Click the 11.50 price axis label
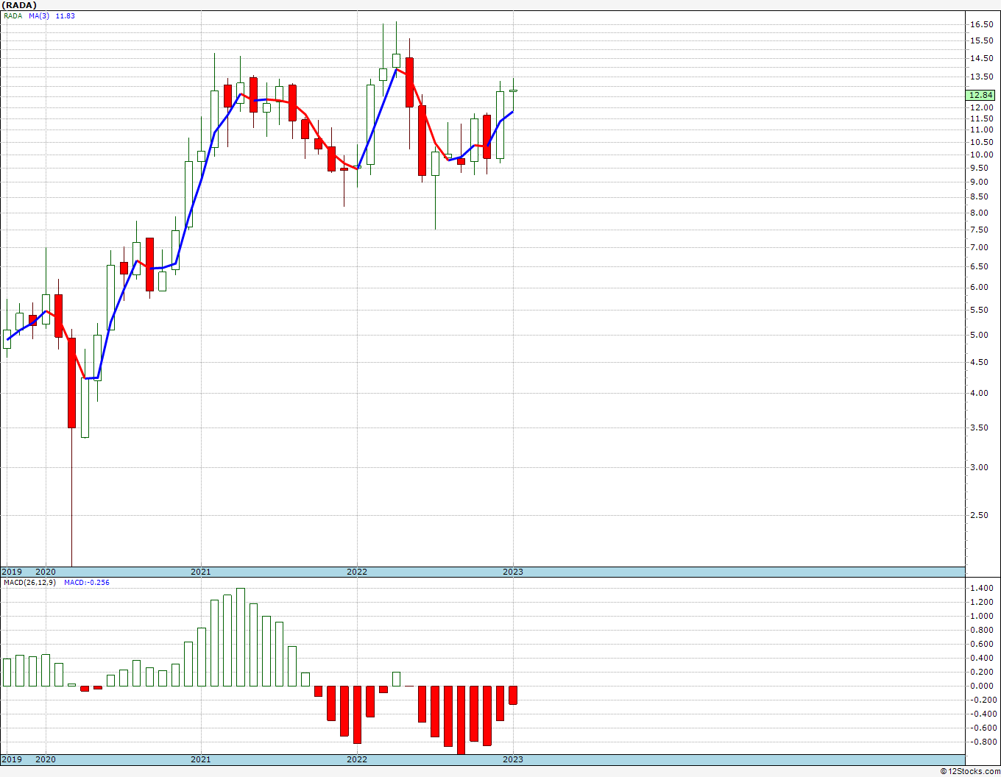1001x777 pixels. (981, 118)
